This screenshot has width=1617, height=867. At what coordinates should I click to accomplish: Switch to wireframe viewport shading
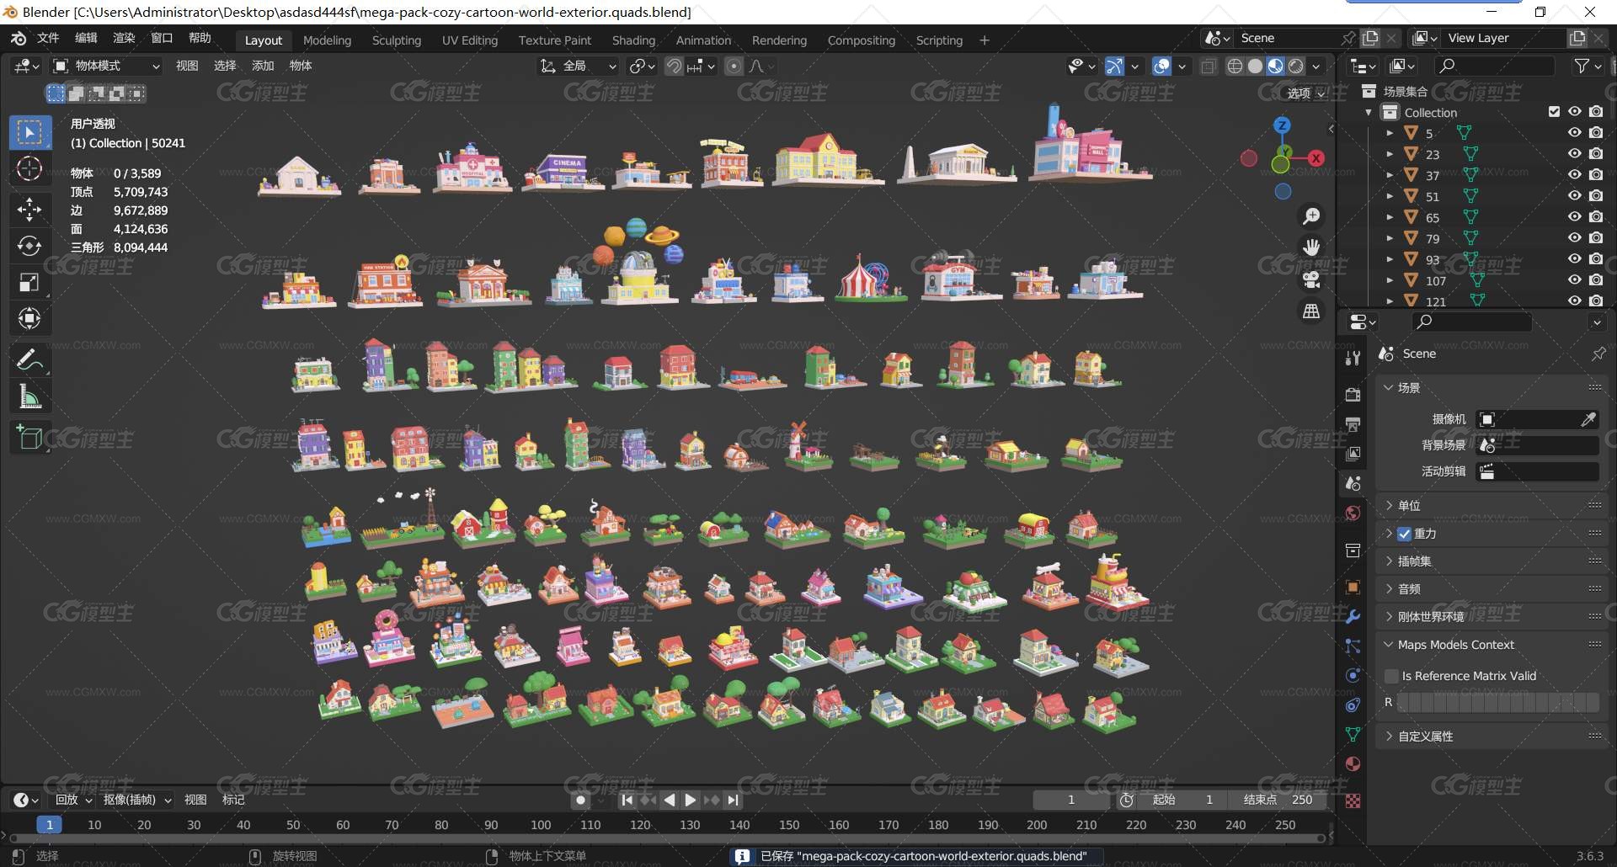coord(1235,66)
